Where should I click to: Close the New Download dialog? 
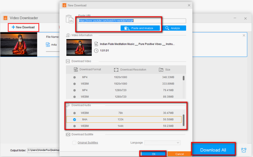coord(189,5)
